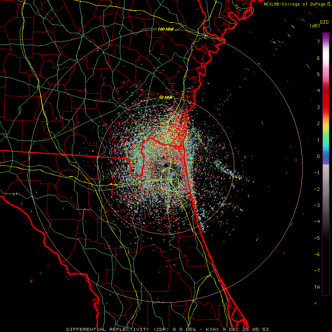Click the 4 value on the color scale
Image resolution: width=332 pixels, height=332 pixels.
click(x=318, y=91)
